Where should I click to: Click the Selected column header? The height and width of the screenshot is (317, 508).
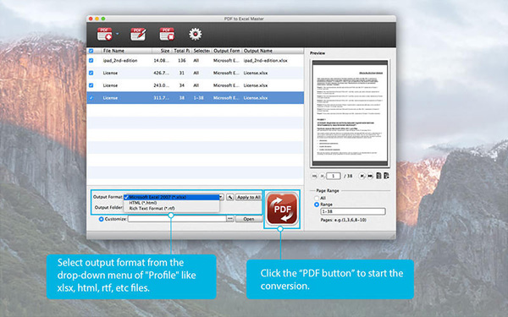point(202,51)
